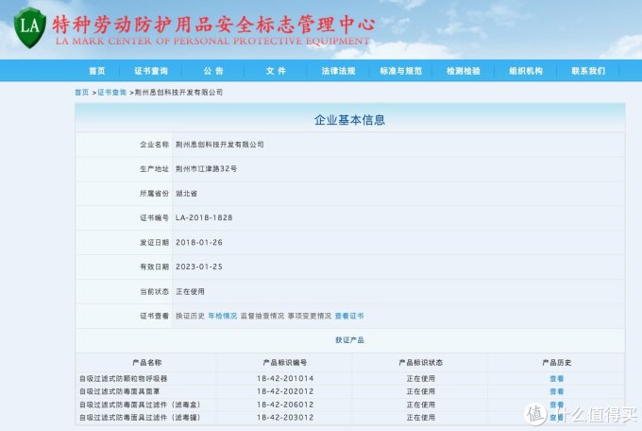
Task: Click the 换证历史 text in 证书查看 row
Action: tap(190, 316)
